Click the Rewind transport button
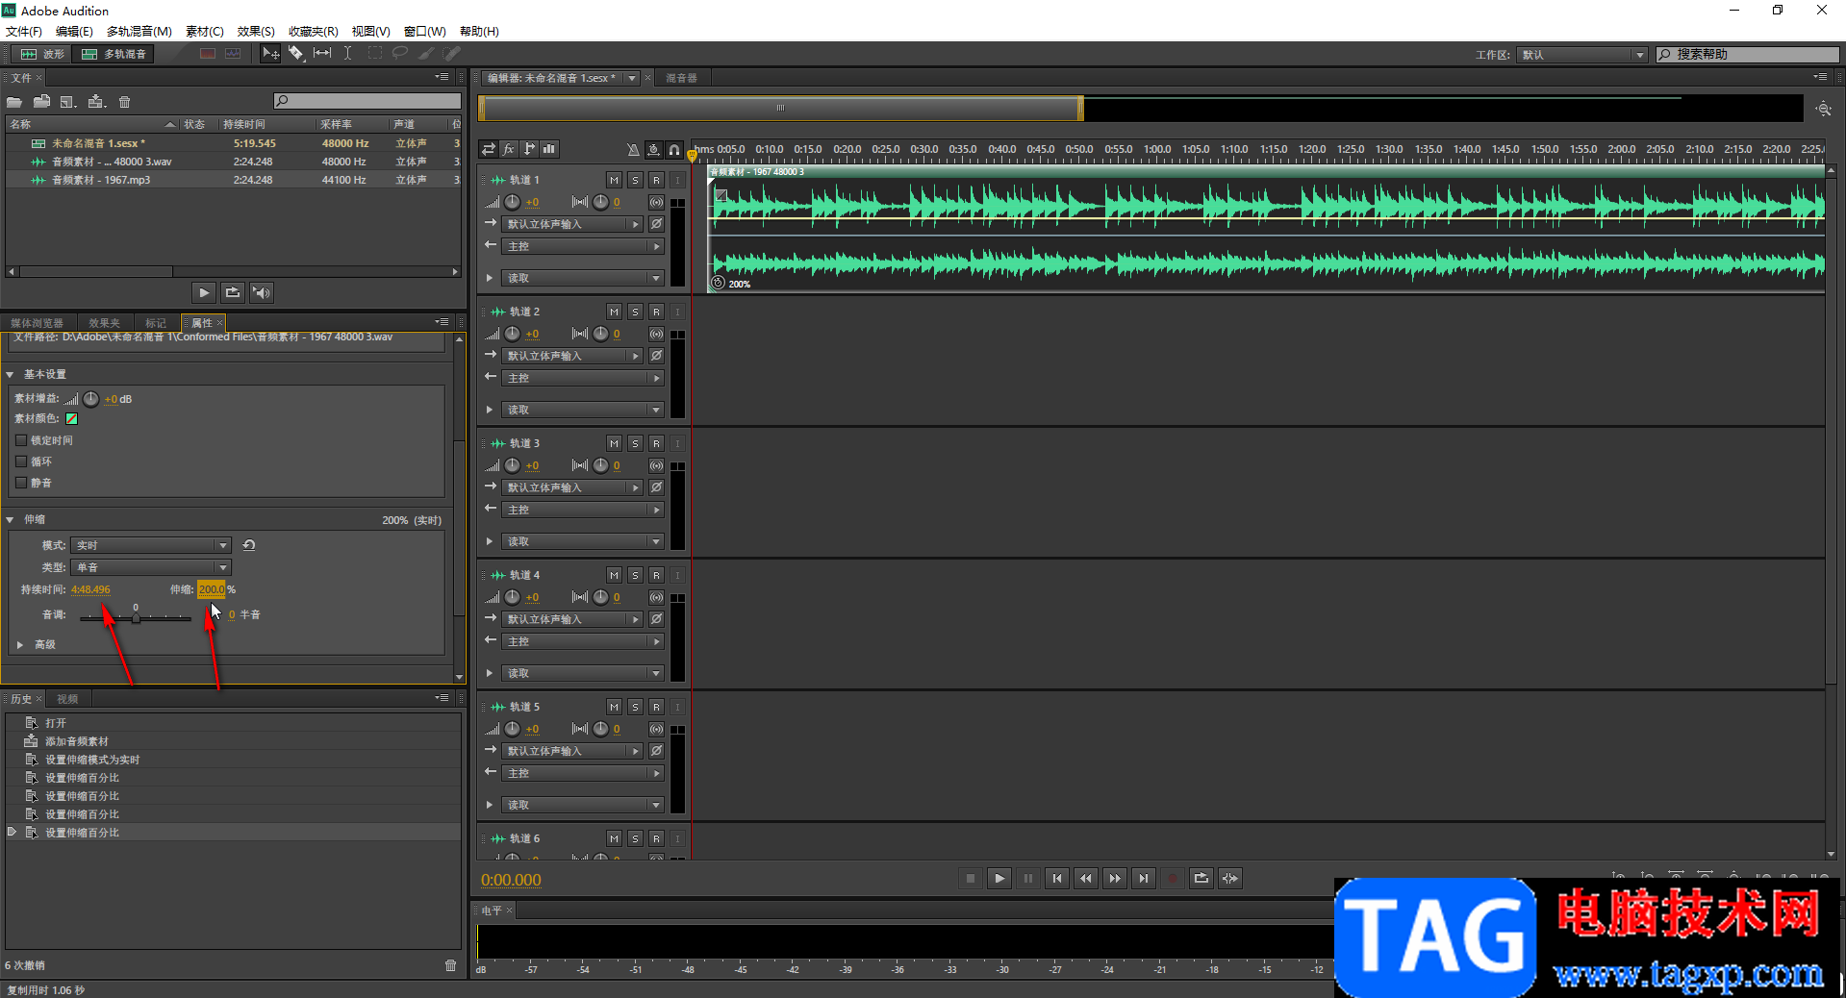 click(x=1086, y=878)
